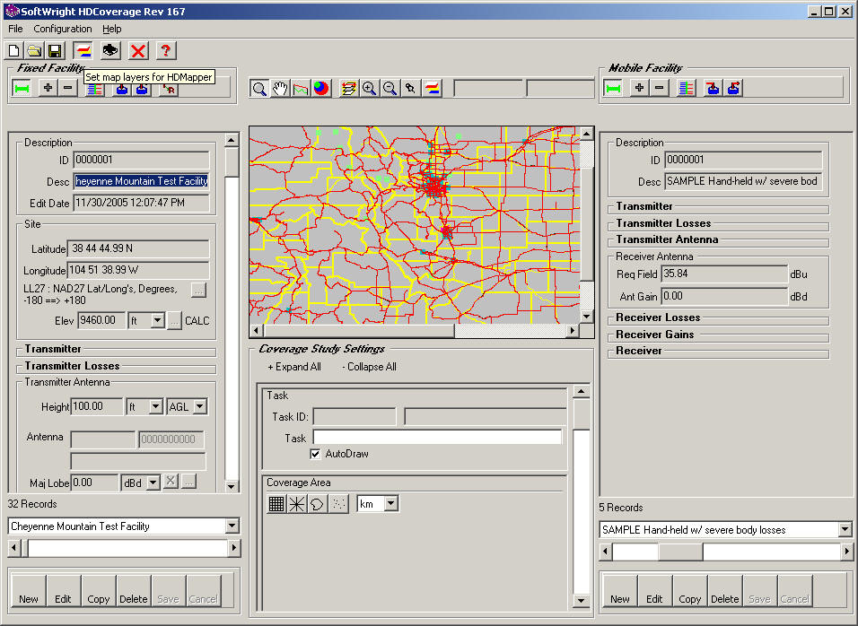Screen dimensions: 858x626
Task: Click the yellow stacked layers icon above map
Action: click(348, 89)
